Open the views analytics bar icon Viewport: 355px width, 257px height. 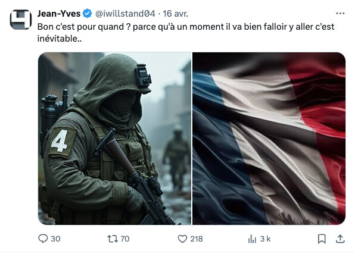(252, 239)
